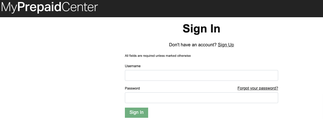Screen dimensions: 323x124
Task: Click the bold Prepaid word in logo
Action: [39, 8]
